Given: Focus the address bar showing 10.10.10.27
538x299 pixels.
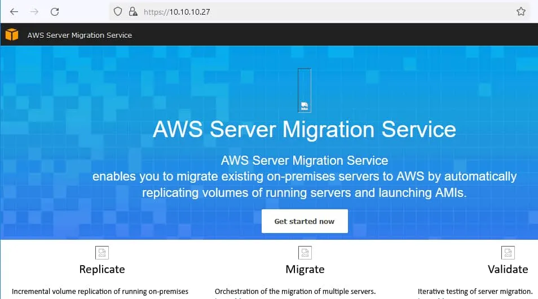Looking at the screenshot, I should click(x=316, y=11).
